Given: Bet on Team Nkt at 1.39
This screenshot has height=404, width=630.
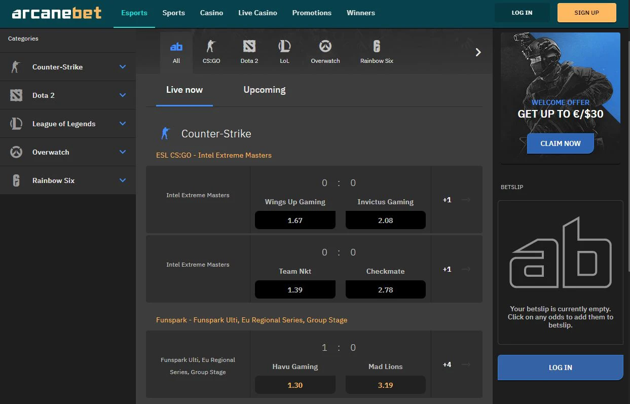Looking at the screenshot, I should 295,290.
